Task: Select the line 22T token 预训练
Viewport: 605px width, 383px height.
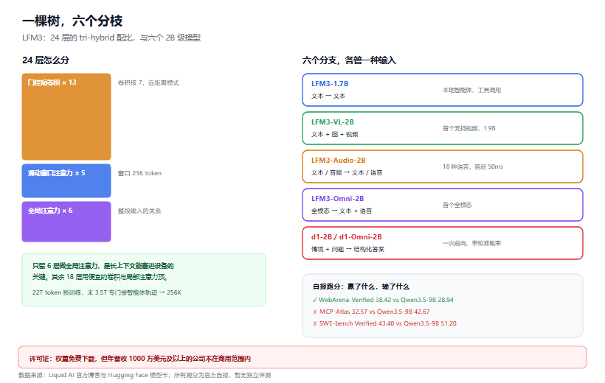Action: pyautogui.click(x=106, y=292)
